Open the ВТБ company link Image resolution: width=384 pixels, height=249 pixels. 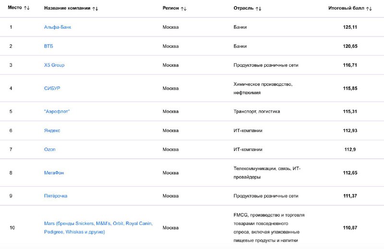(48, 46)
